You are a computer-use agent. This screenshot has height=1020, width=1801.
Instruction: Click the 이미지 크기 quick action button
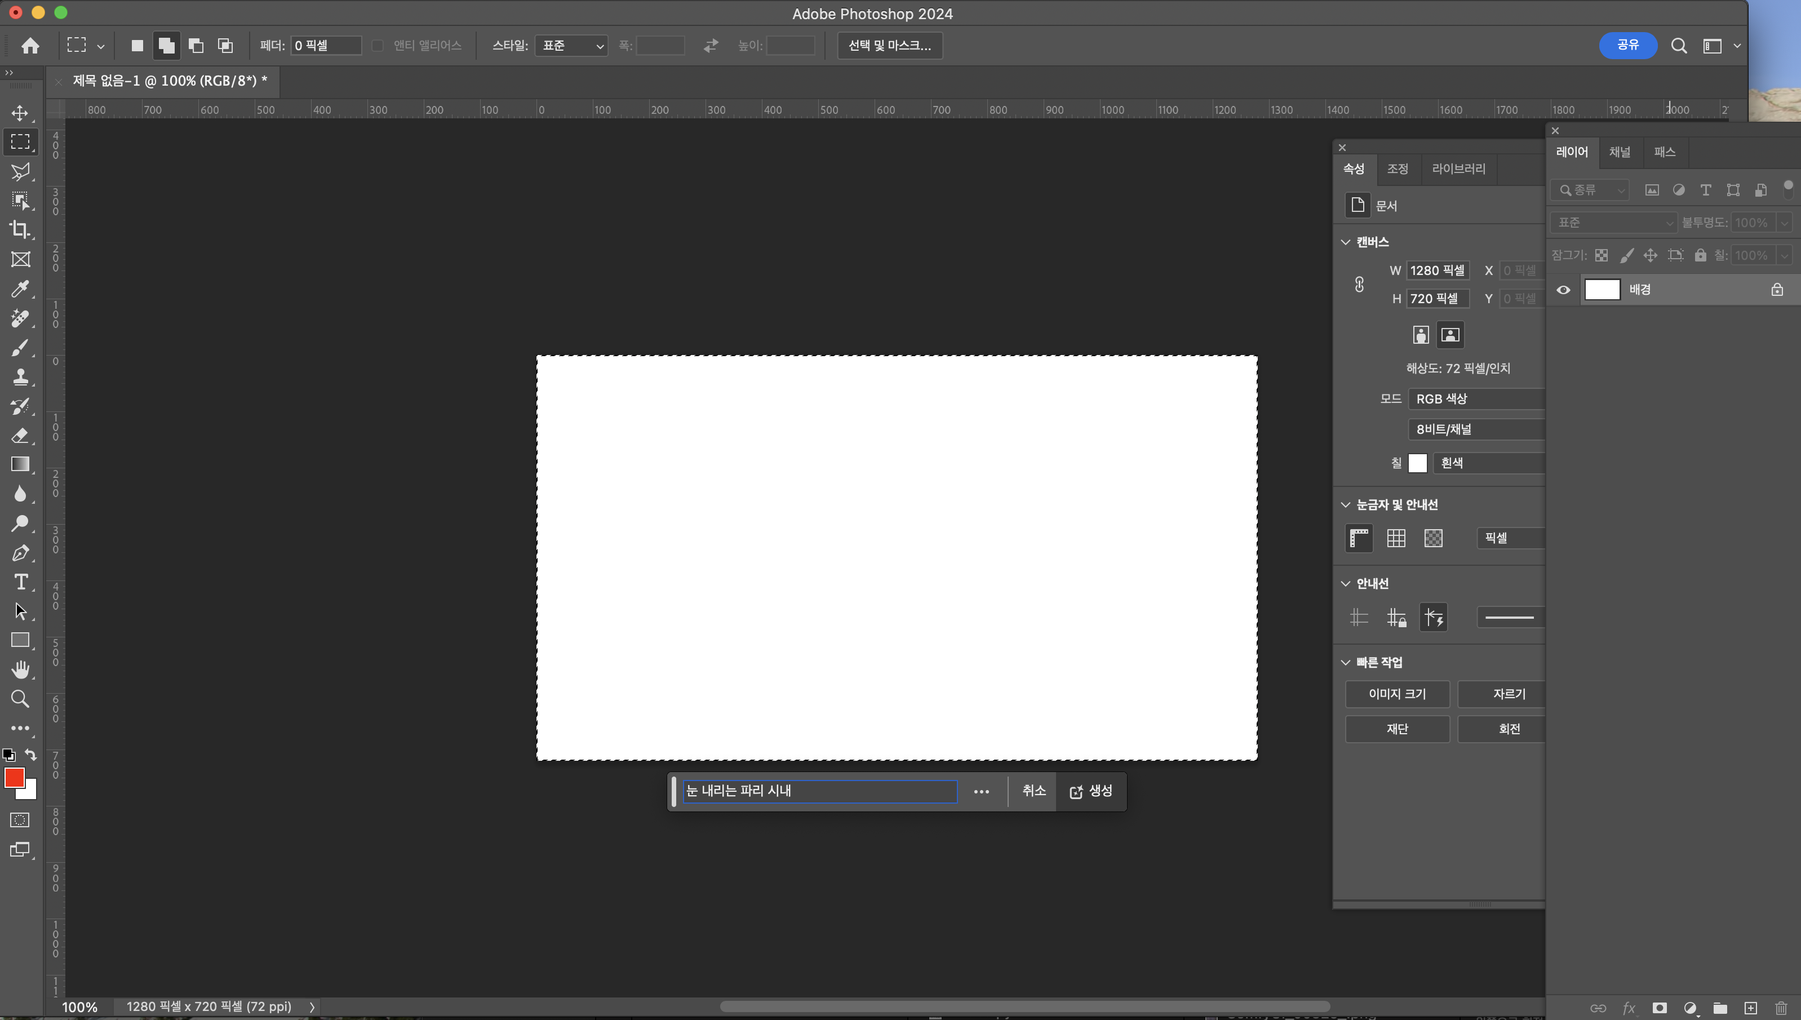click(x=1397, y=694)
